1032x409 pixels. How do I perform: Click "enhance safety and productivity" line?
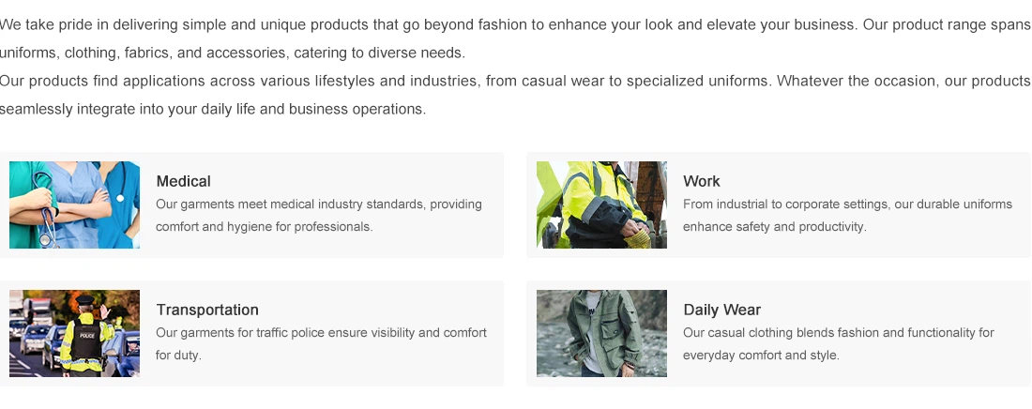point(774,227)
